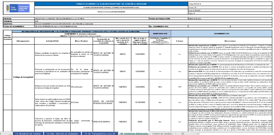Viewport: 274px width, 135px height.
Task: Select the Observaciones column header cell
Action: pos(231,41)
